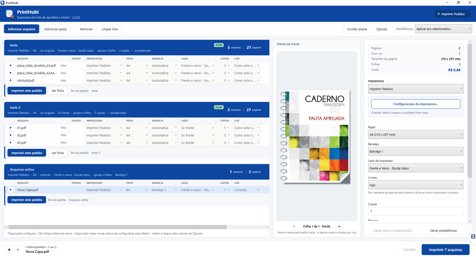Viewport: 476px width, 257px height.
Task: Click Imprimir 7 arquivos button
Action: [445, 250]
